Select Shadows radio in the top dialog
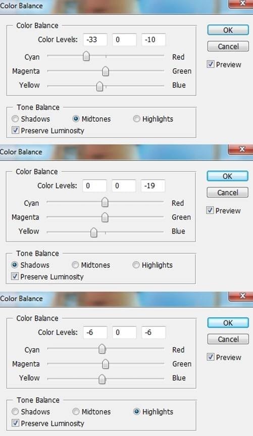 click(15, 119)
